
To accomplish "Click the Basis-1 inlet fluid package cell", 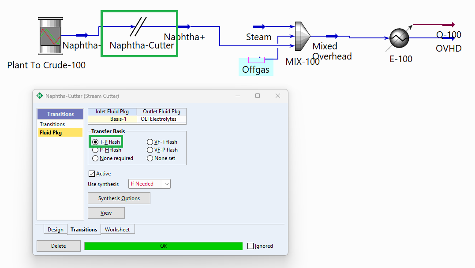I will click(x=112, y=119).
